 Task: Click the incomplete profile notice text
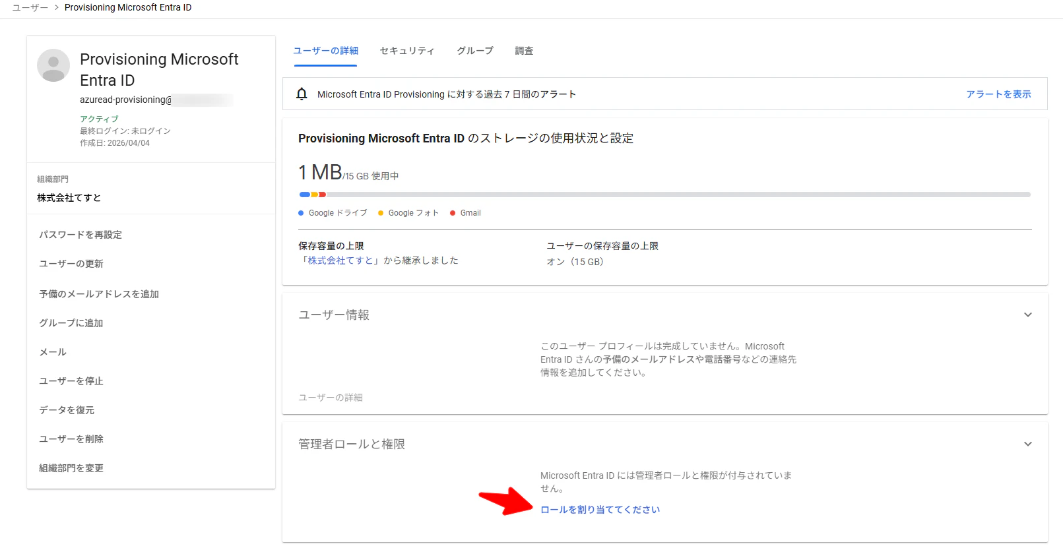(668, 359)
